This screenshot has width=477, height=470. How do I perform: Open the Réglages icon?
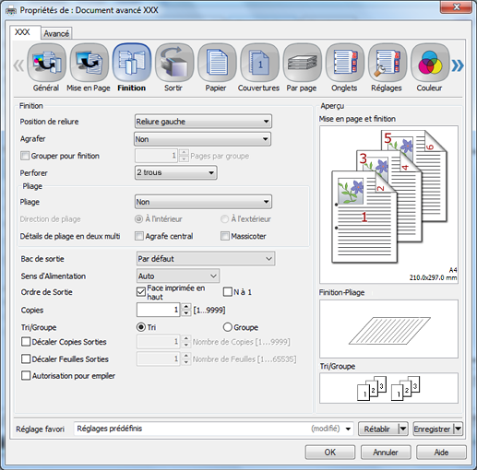click(388, 63)
